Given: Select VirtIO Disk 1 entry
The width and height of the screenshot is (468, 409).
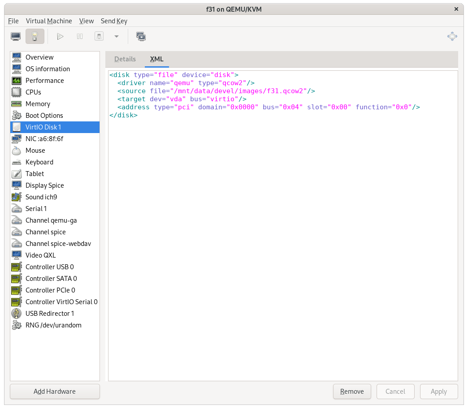Looking at the screenshot, I should pyautogui.click(x=55, y=127).
